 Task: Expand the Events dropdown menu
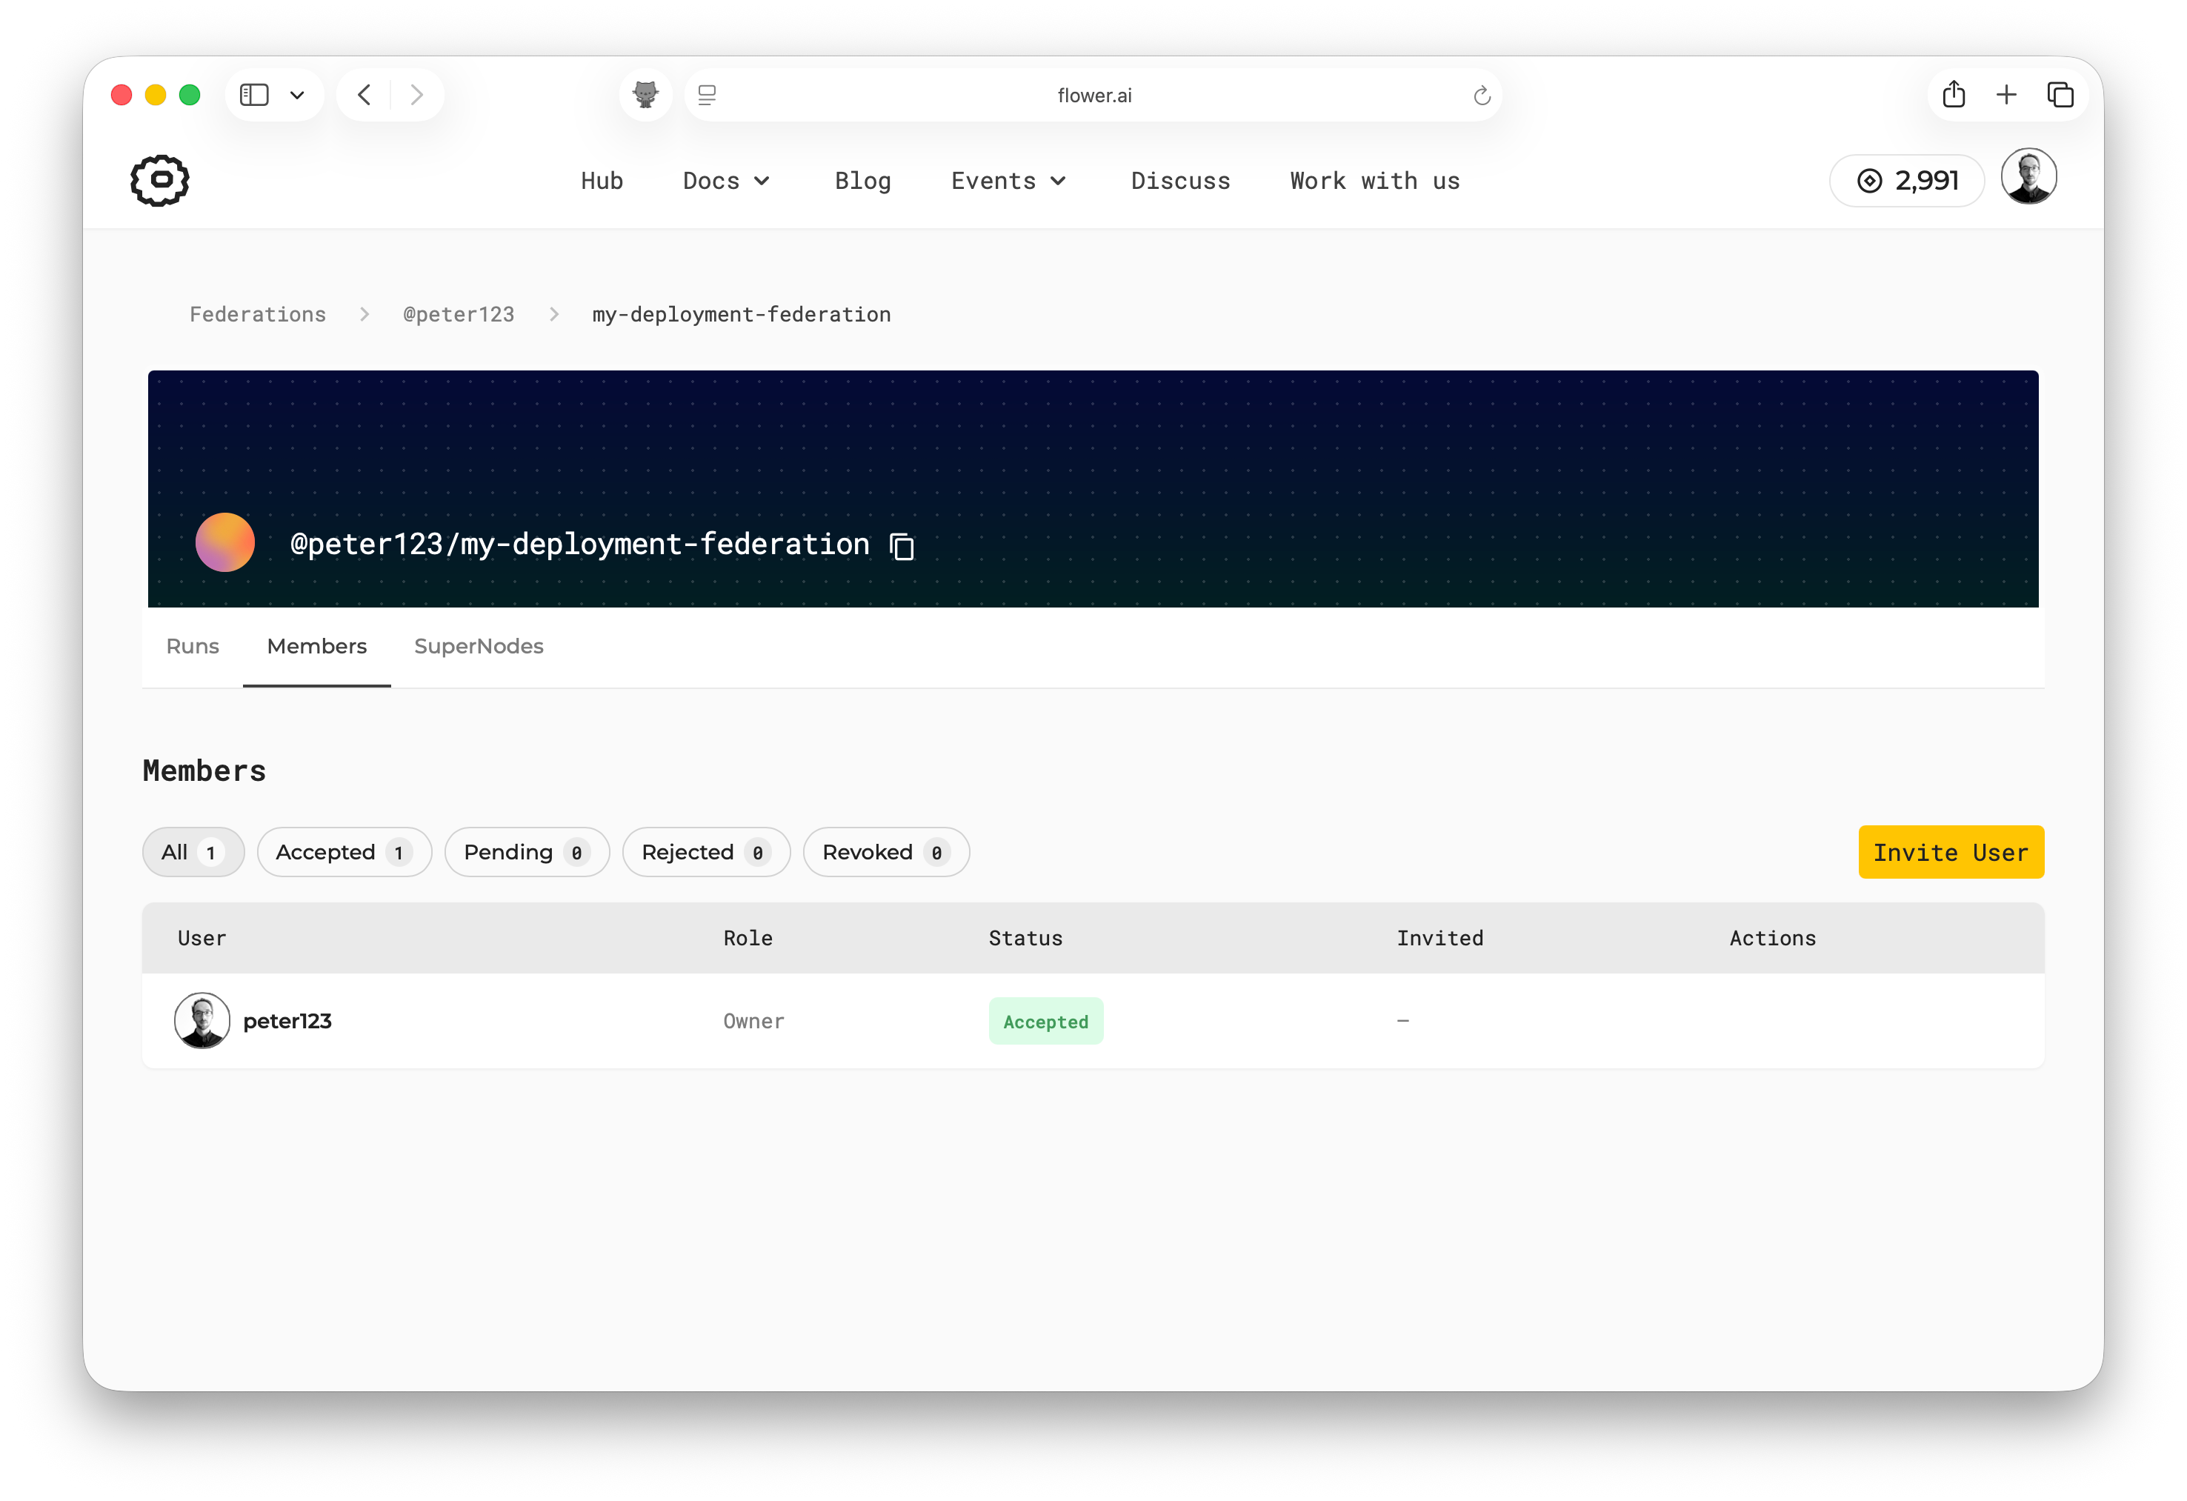point(1009,181)
